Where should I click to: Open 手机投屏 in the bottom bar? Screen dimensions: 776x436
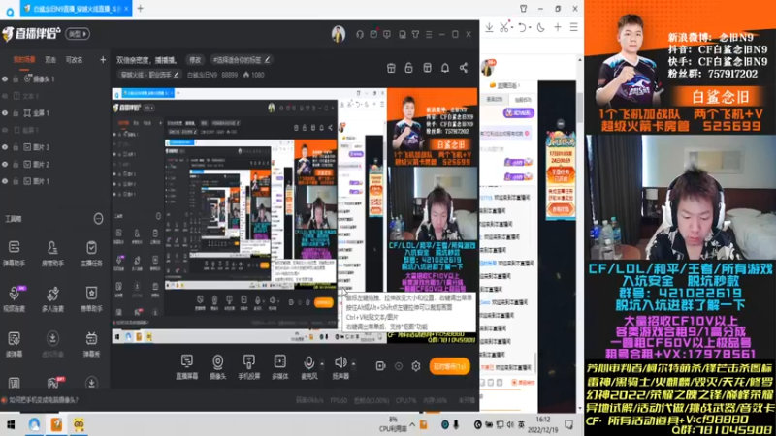coord(249,367)
